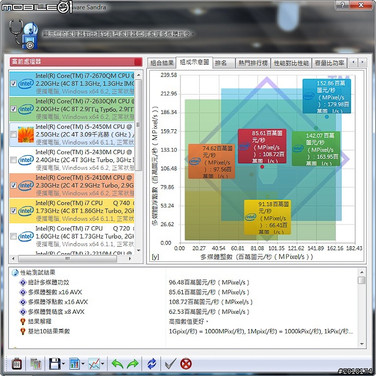The height and width of the screenshot is (376, 376).
Task: Click diamond icon beside 多媒體整數 x16 AVX
Action: tap(23, 293)
